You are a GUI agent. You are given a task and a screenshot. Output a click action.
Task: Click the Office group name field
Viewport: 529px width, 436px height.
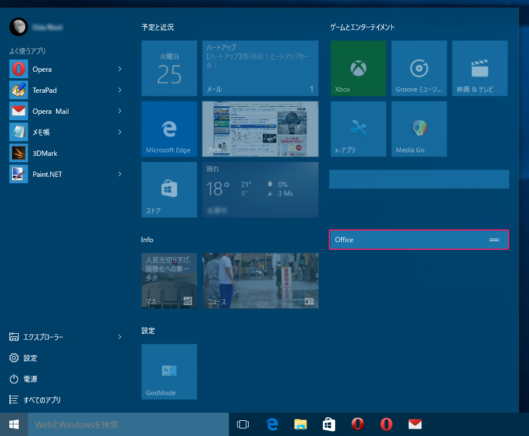(x=419, y=240)
